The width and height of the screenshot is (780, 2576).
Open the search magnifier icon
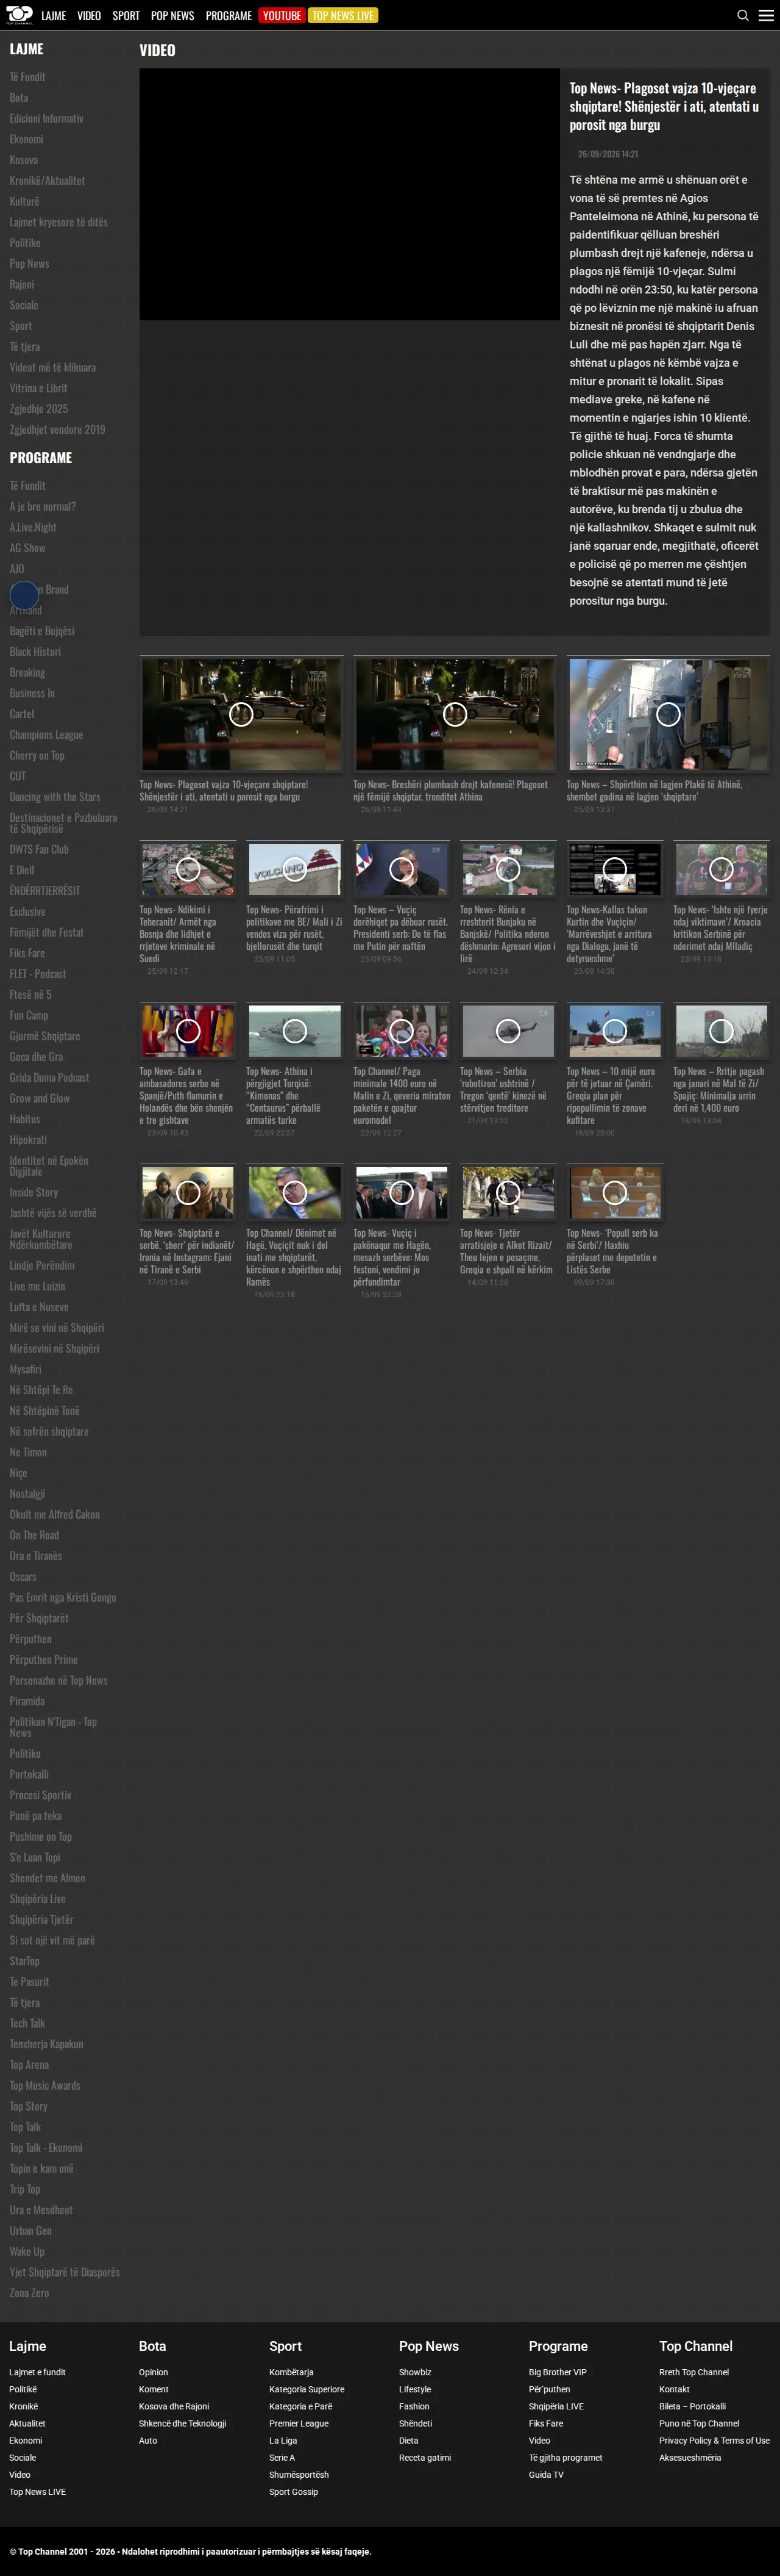pyautogui.click(x=742, y=16)
